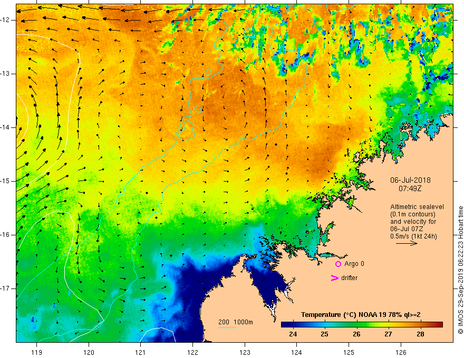Click the '0.5m/s (1kt 24h)' text

(x=413, y=236)
